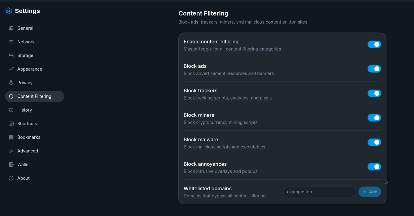Click the keyboard icon for Shortcuts
The height and width of the screenshot is (216, 414).
point(11,124)
